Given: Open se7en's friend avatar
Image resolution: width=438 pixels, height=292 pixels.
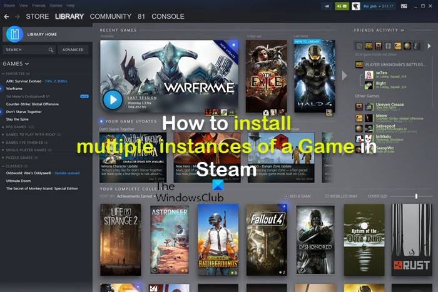Looking at the screenshot, I should pos(369,74).
